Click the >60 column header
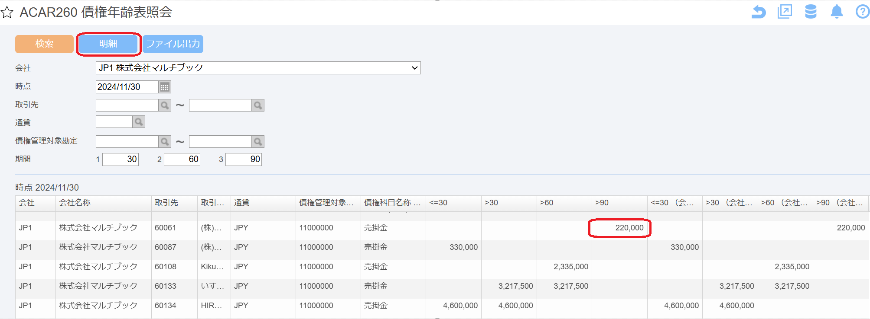Image resolution: width=870 pixels, height=319 pixels. [x=564, y=203]
